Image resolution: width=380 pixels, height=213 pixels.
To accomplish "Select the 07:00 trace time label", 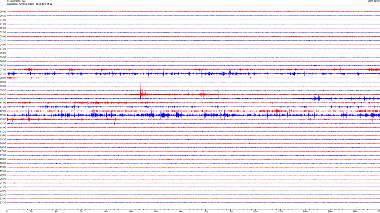I will 3,69.
